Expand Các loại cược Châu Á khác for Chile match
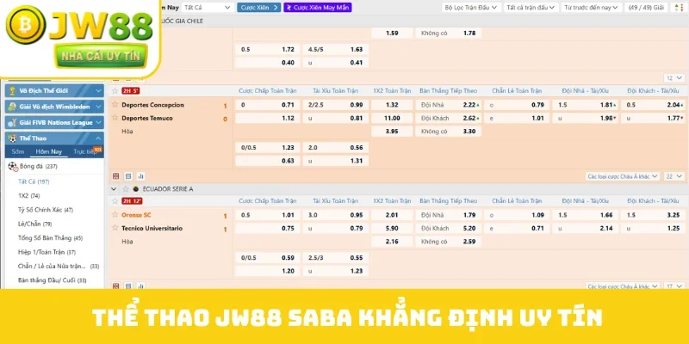 click(622, 176)
